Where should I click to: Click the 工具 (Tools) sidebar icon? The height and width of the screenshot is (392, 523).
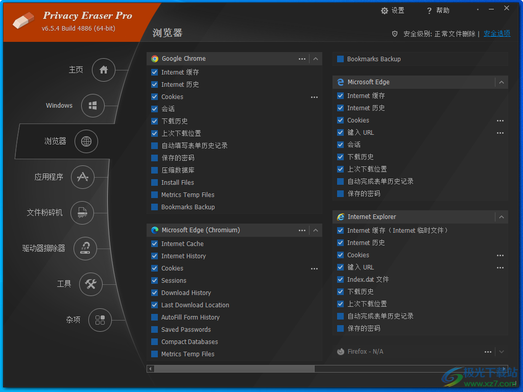(90, 284)
